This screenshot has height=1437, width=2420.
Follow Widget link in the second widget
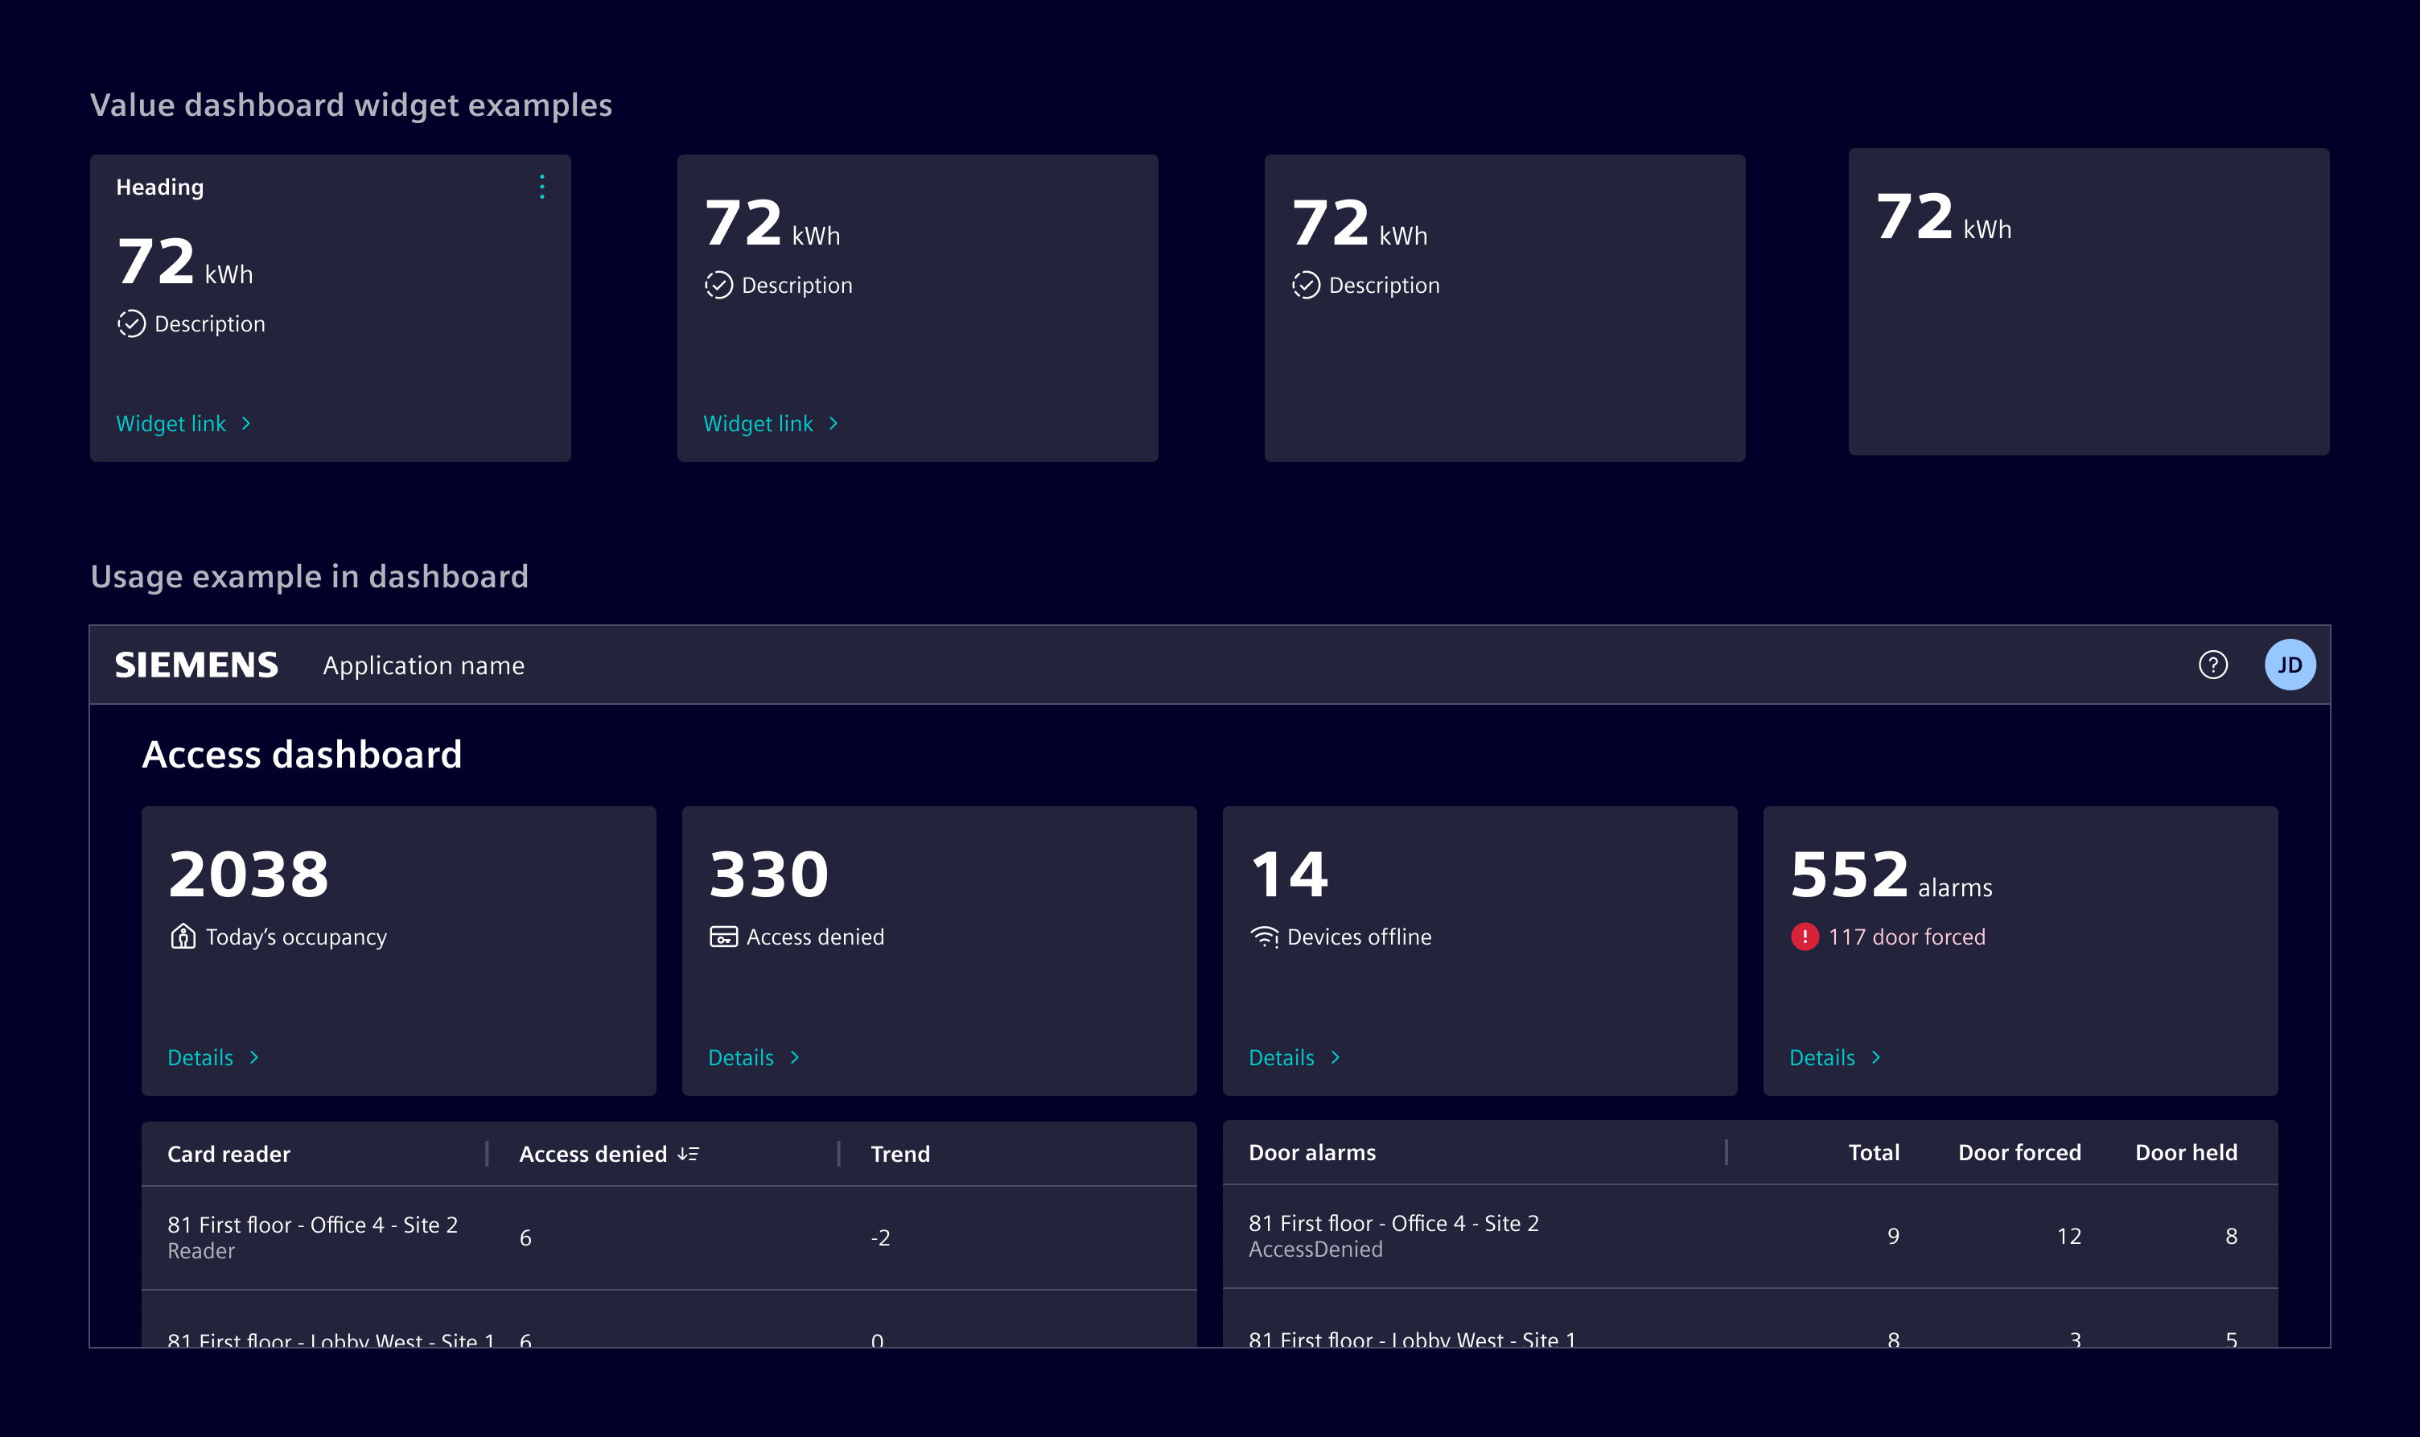tap(772, 423)
